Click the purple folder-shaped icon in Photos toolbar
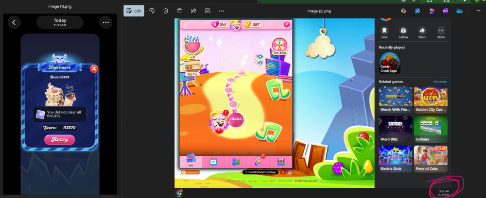 click(445, 11)
